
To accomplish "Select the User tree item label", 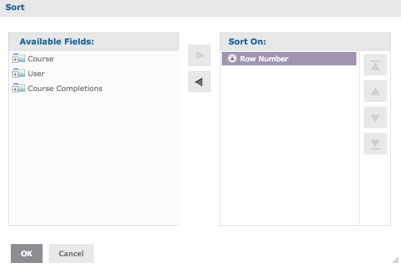I will [36, 73].
